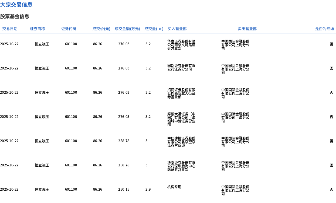Click date 2025-10-22 in the 华泰证券南京 row

coord(9,44)
